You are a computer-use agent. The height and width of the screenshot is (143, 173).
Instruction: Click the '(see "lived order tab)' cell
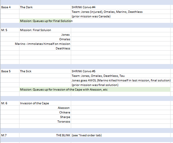tap(121, 135)
